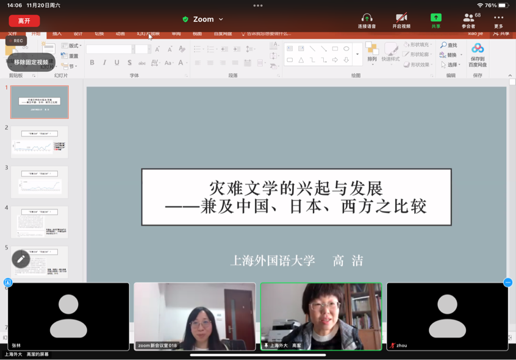516x360 pixels.
Task: Click the slide title text box
Action: [296, 197]
